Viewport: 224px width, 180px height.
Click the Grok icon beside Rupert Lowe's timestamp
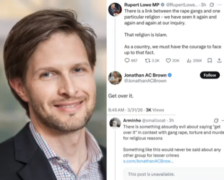click(212, 5)
